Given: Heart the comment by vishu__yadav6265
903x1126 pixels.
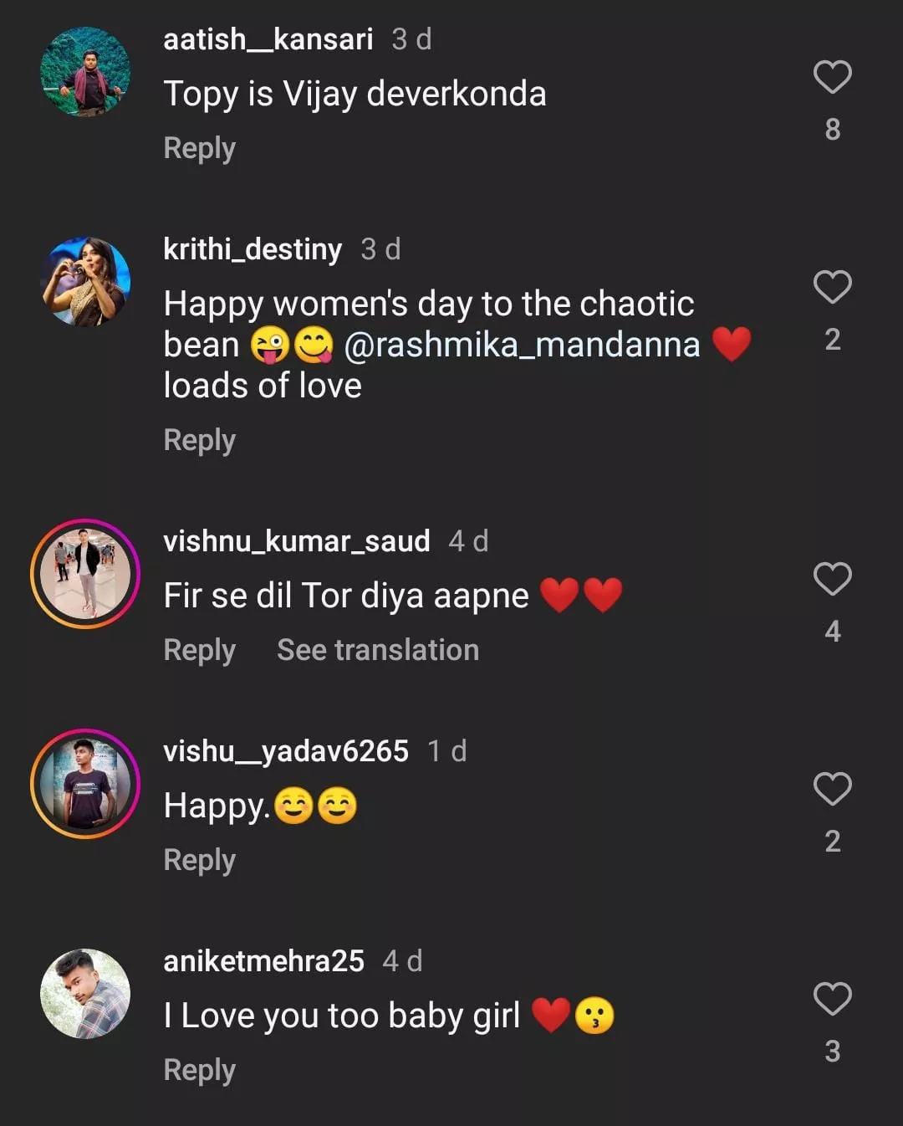Looking at the screenshot, I should click(x=832, y=789).
